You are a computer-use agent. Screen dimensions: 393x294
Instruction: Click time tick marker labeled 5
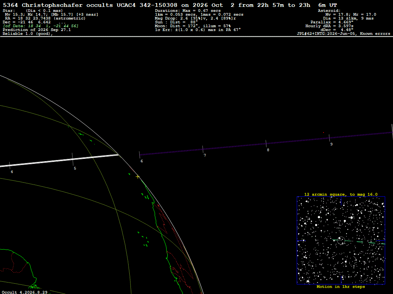73,159
